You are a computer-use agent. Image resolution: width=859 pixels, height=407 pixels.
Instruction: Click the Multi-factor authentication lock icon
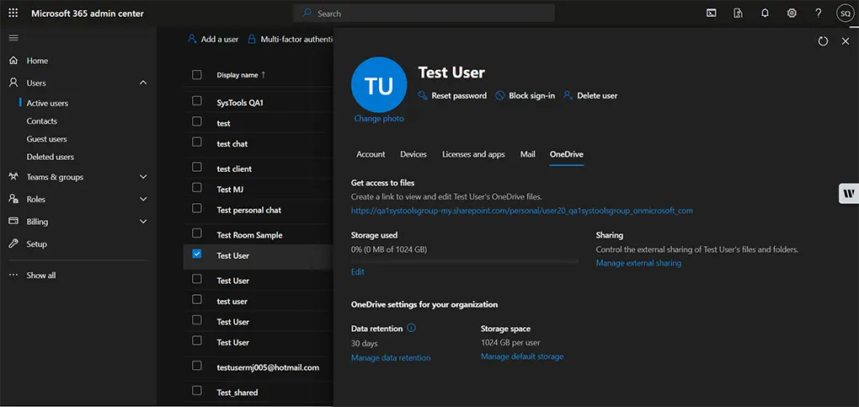[252, 39]
